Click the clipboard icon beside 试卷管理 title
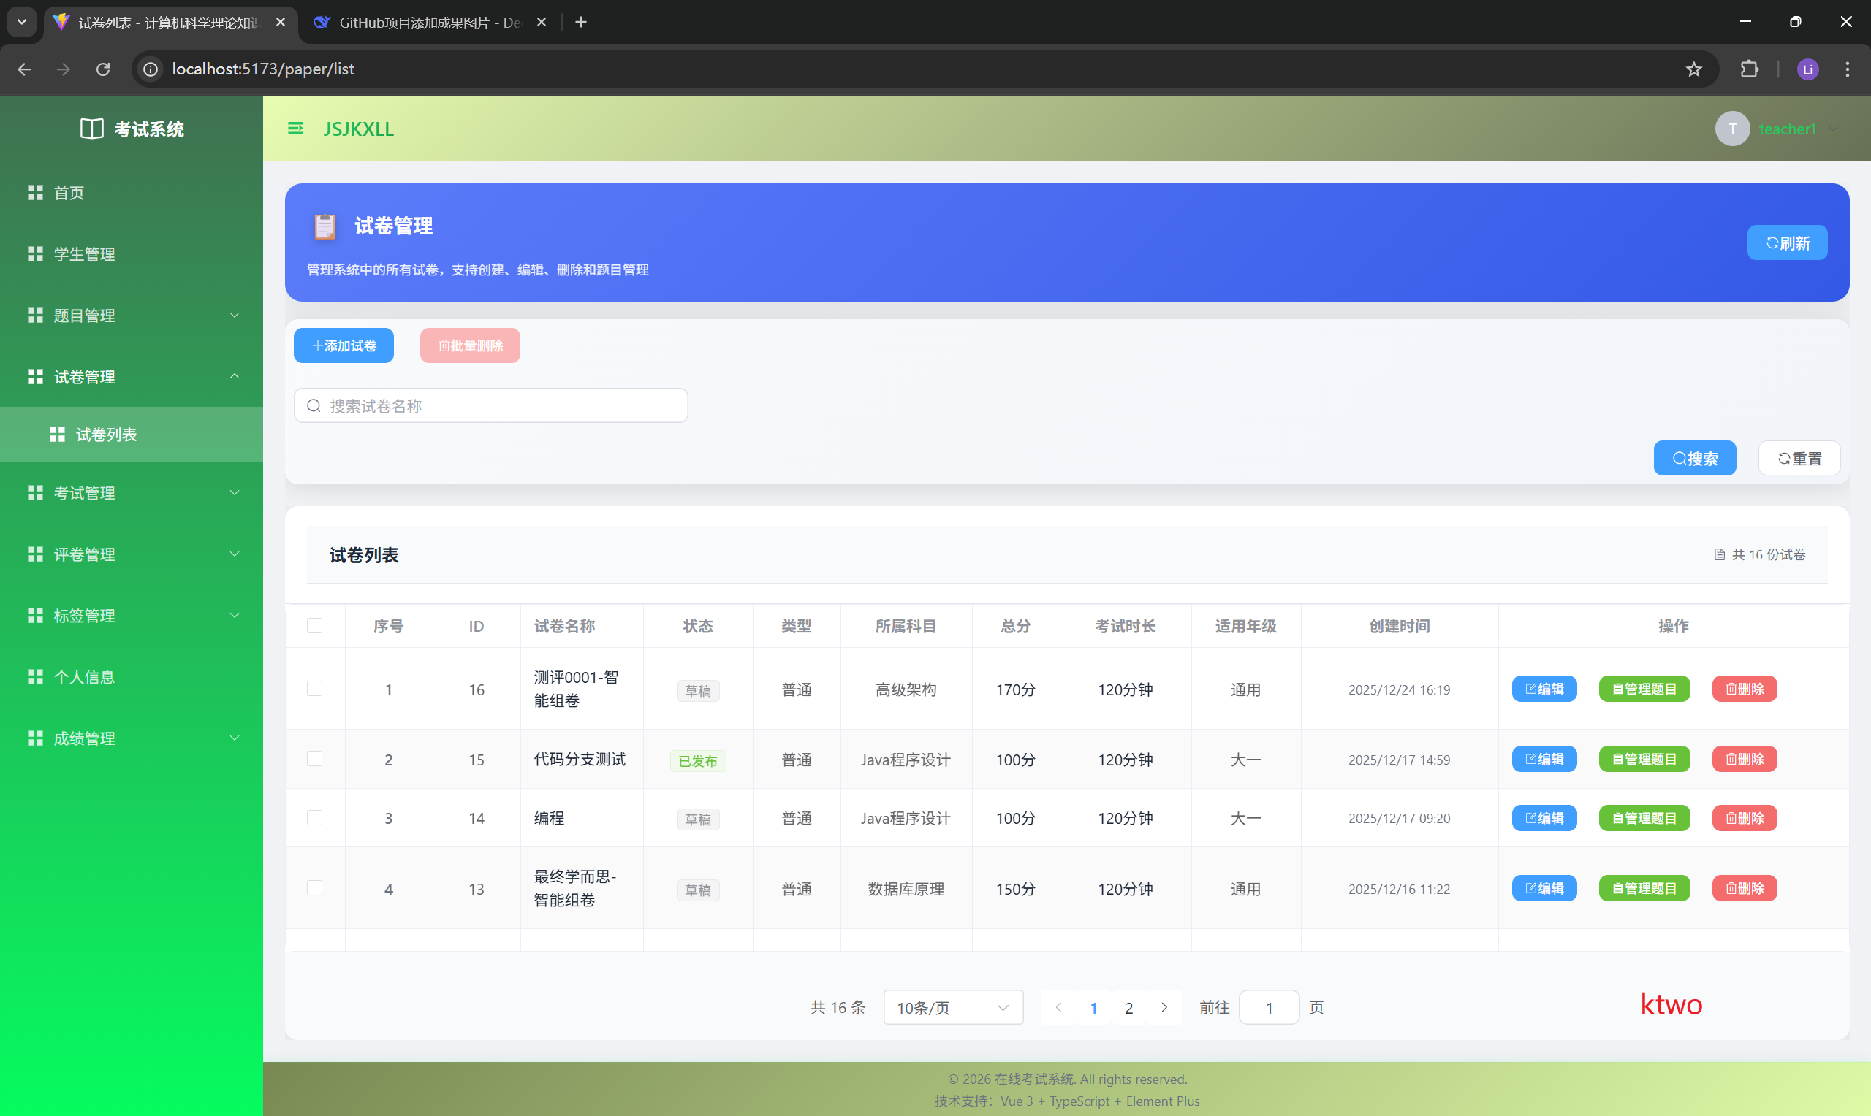Viewport: 1871px width, 1116px height. (325, 226)
